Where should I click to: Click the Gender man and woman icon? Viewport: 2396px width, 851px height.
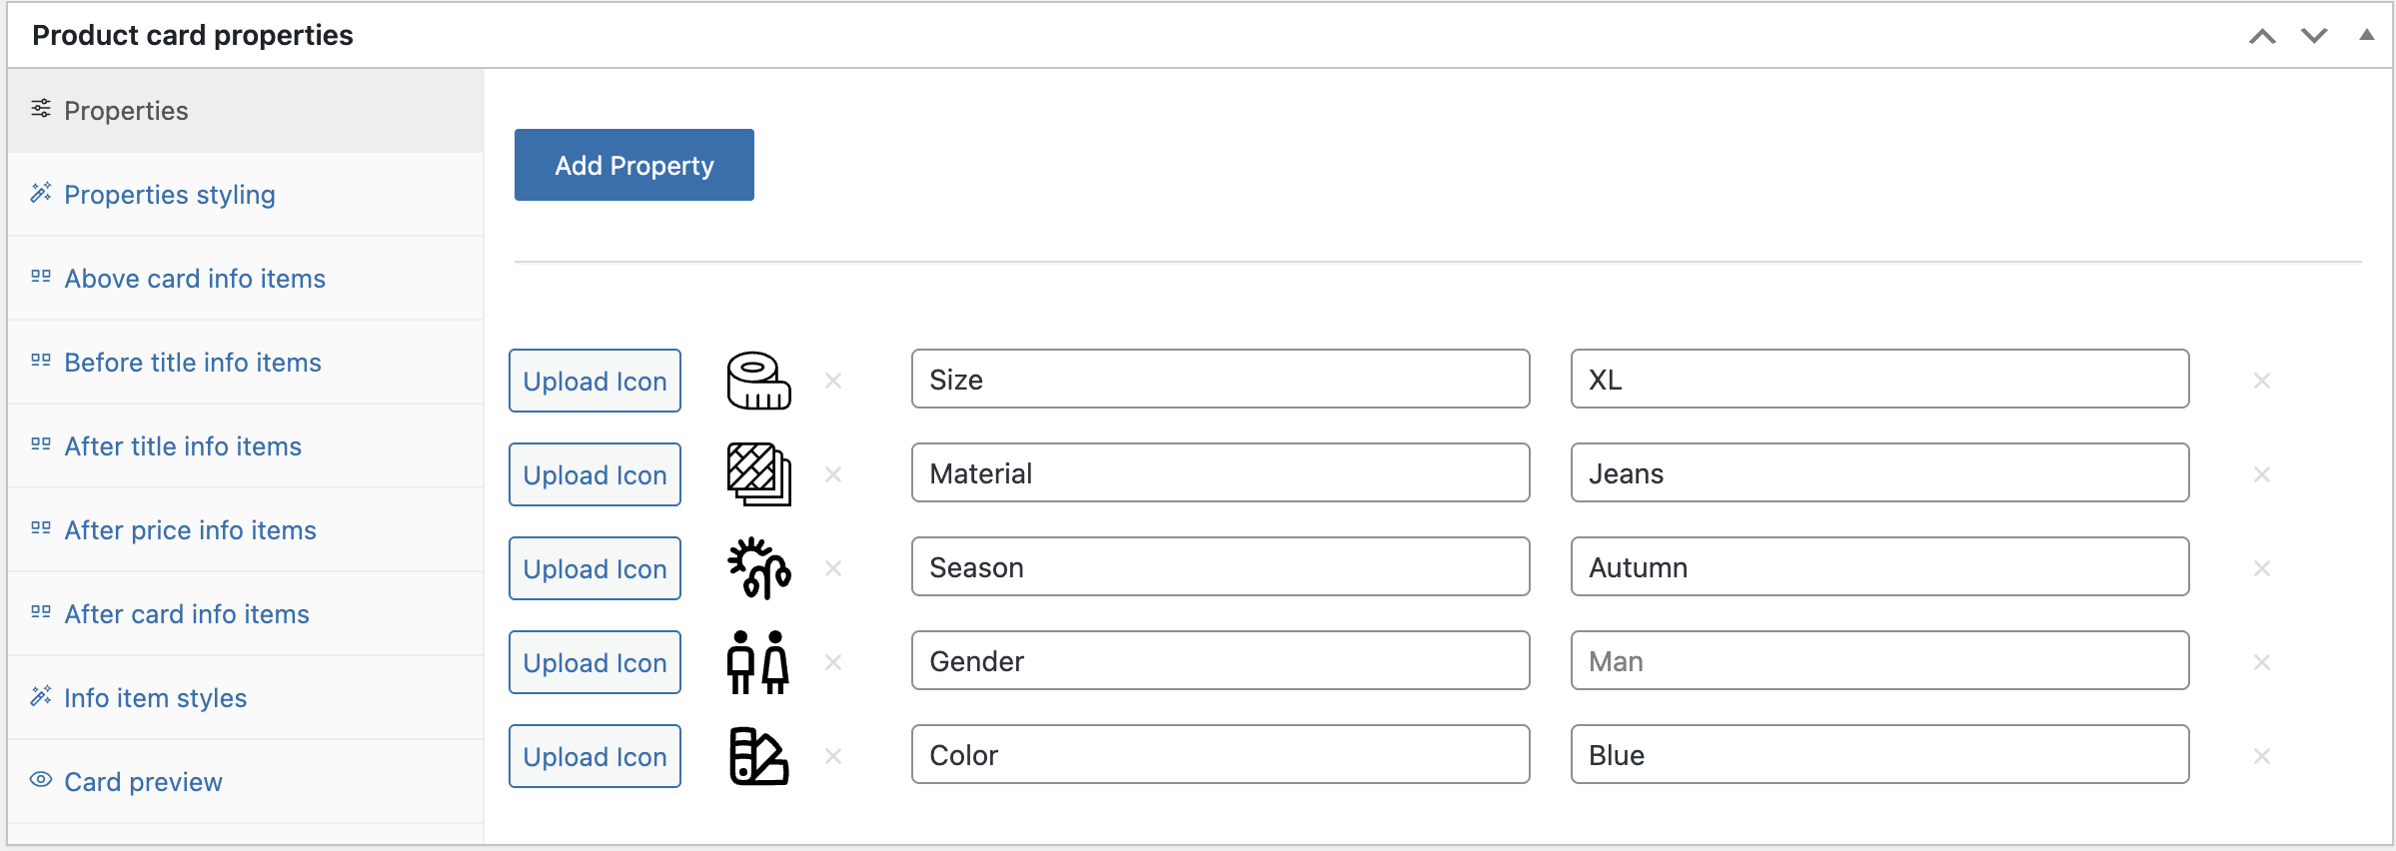click(759, 662)
